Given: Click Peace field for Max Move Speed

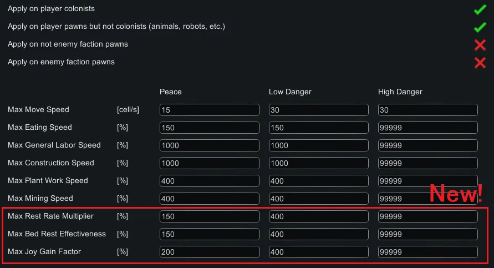Looking at the screenshot, I should point(209,110).
